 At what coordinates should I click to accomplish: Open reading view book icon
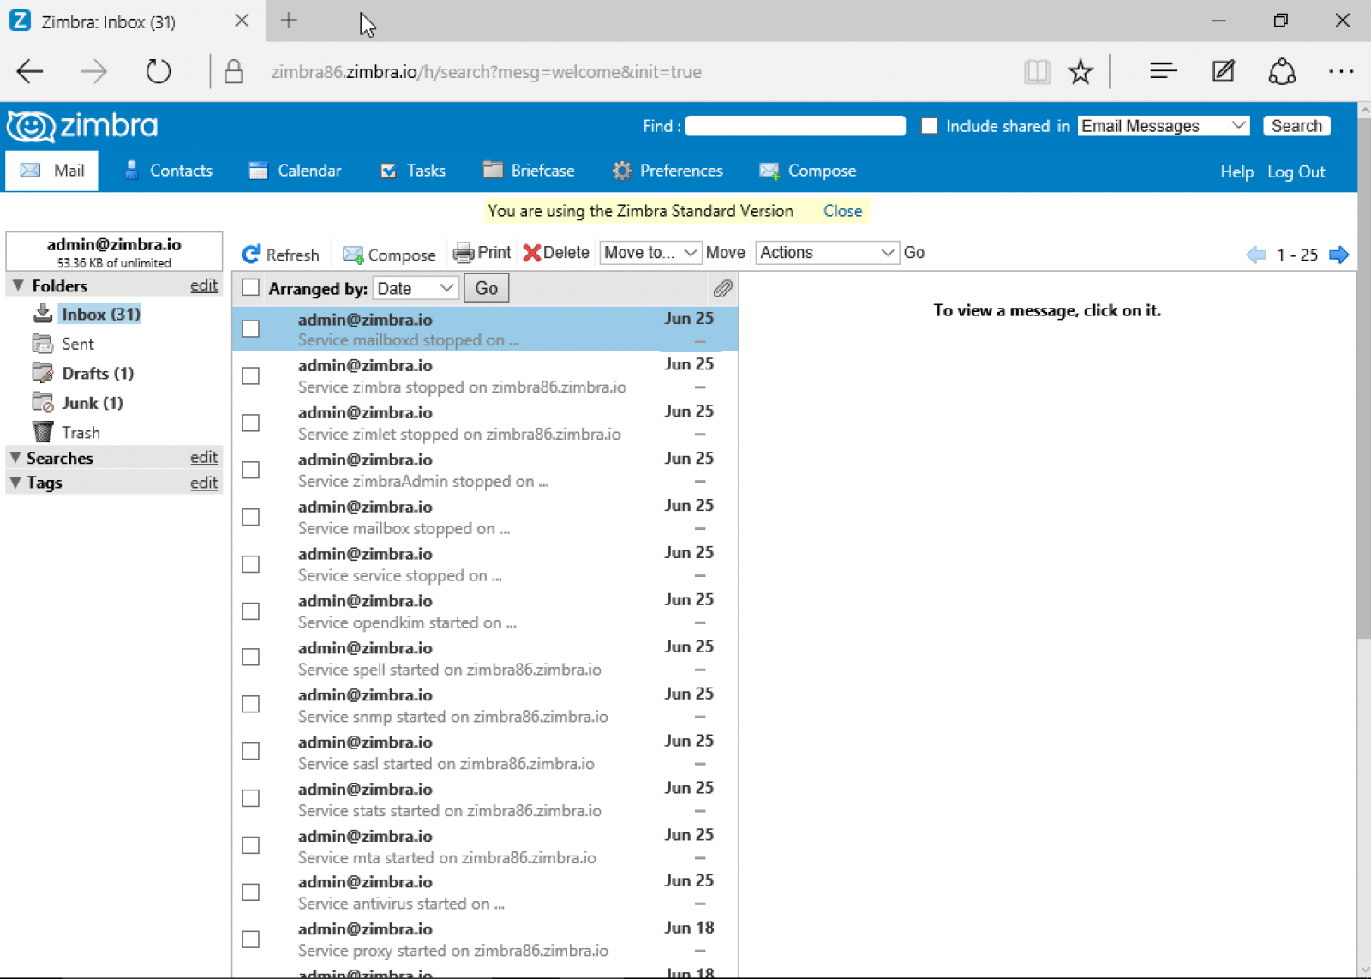point(1037,71)
